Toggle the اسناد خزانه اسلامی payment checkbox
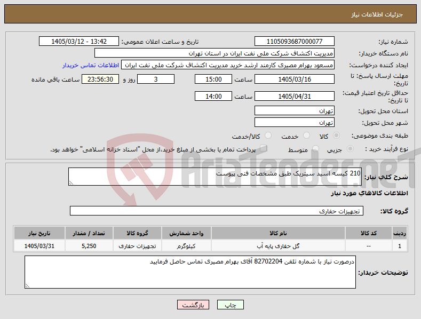This screenshot has width=421, height=319. [263, 148]
